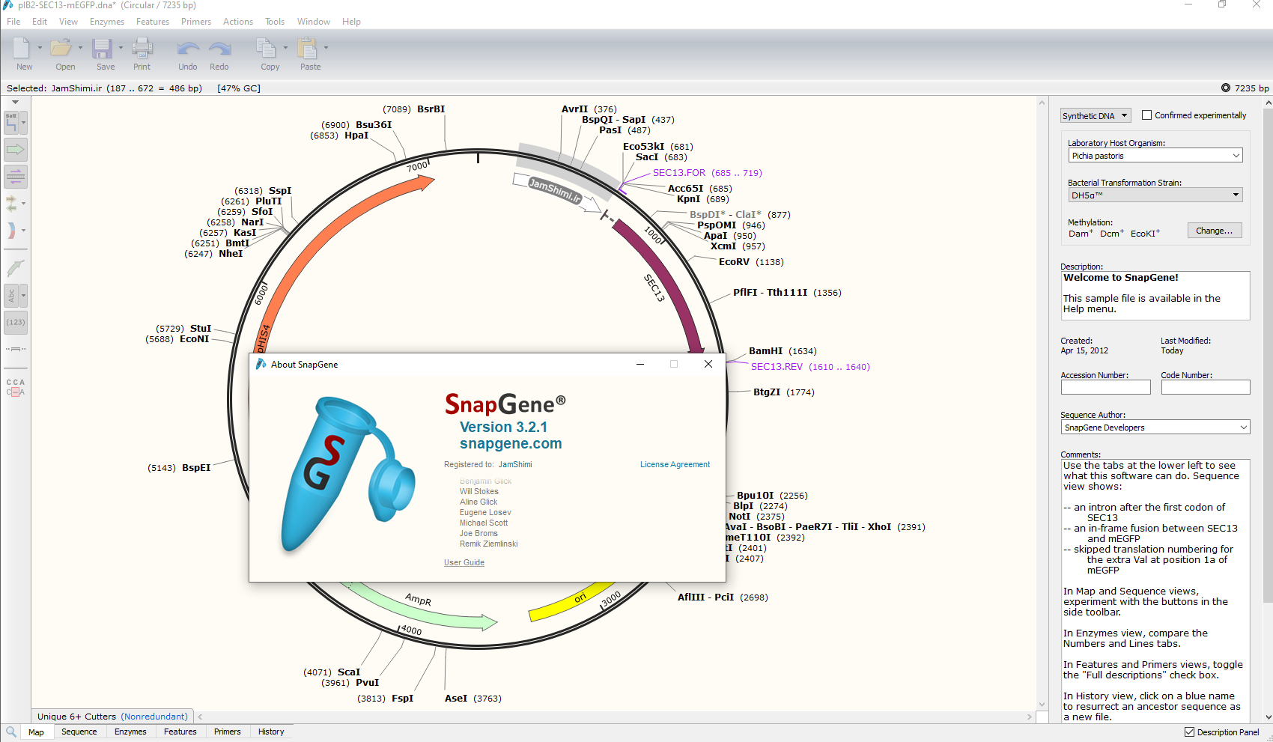
Task: Visit the snapgene.com link
Action: point(511,443)
